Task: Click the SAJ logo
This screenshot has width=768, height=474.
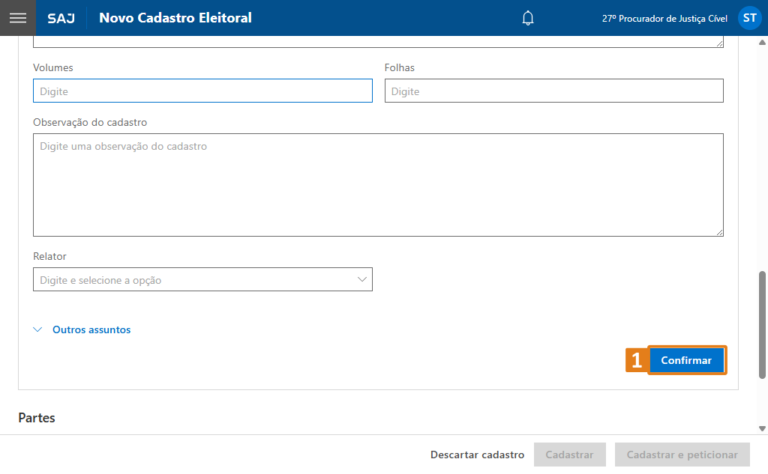Action: tap(61, 18)
